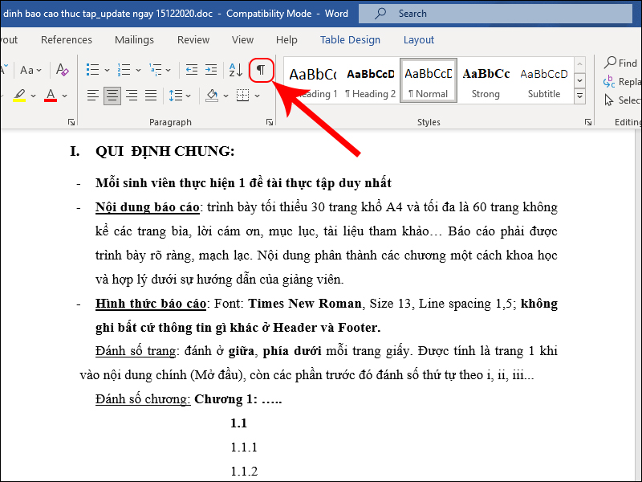Expand the Styles gallery More button

coord(580,96)
